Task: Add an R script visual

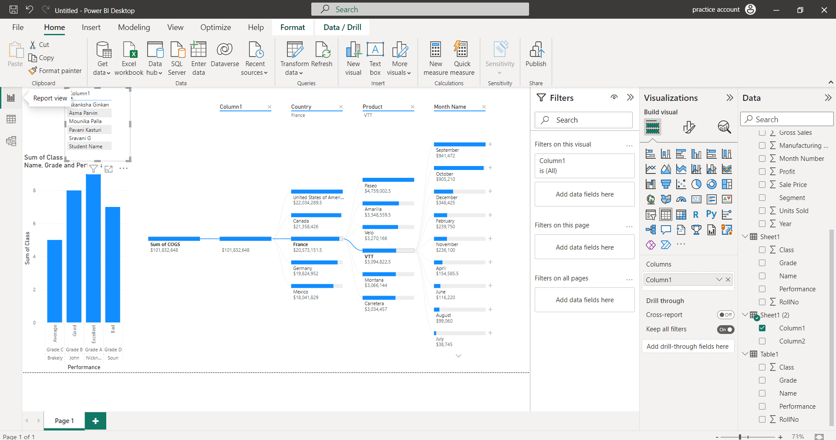Action: [696, 214]
